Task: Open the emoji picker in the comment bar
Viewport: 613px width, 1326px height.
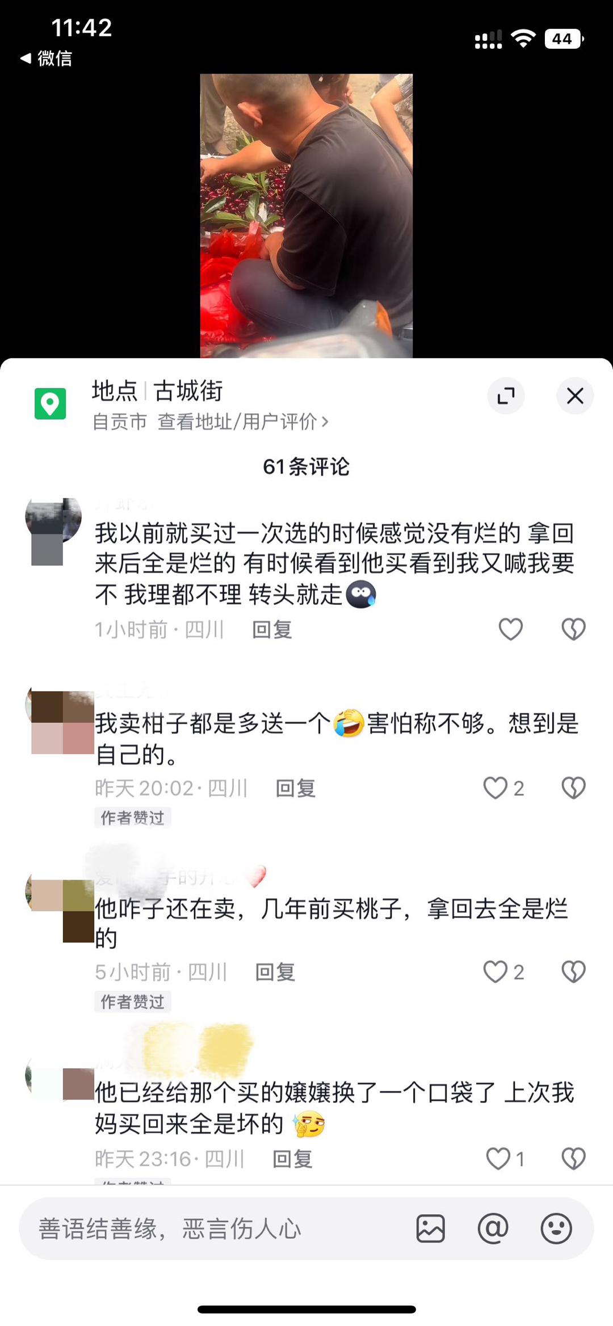Action: click(556, 1228)
